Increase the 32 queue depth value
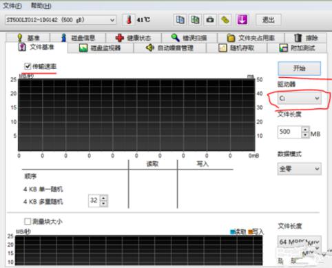Image resolution: width=332 pixels, height=268 pixels. pyautogui.click(x=104, y=198)
